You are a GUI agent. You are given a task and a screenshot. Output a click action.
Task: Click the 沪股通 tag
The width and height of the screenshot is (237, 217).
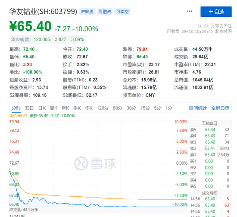(x=87, y=12)
